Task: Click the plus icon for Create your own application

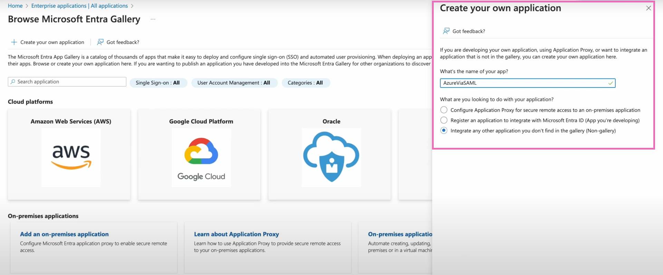Action: 14,42
